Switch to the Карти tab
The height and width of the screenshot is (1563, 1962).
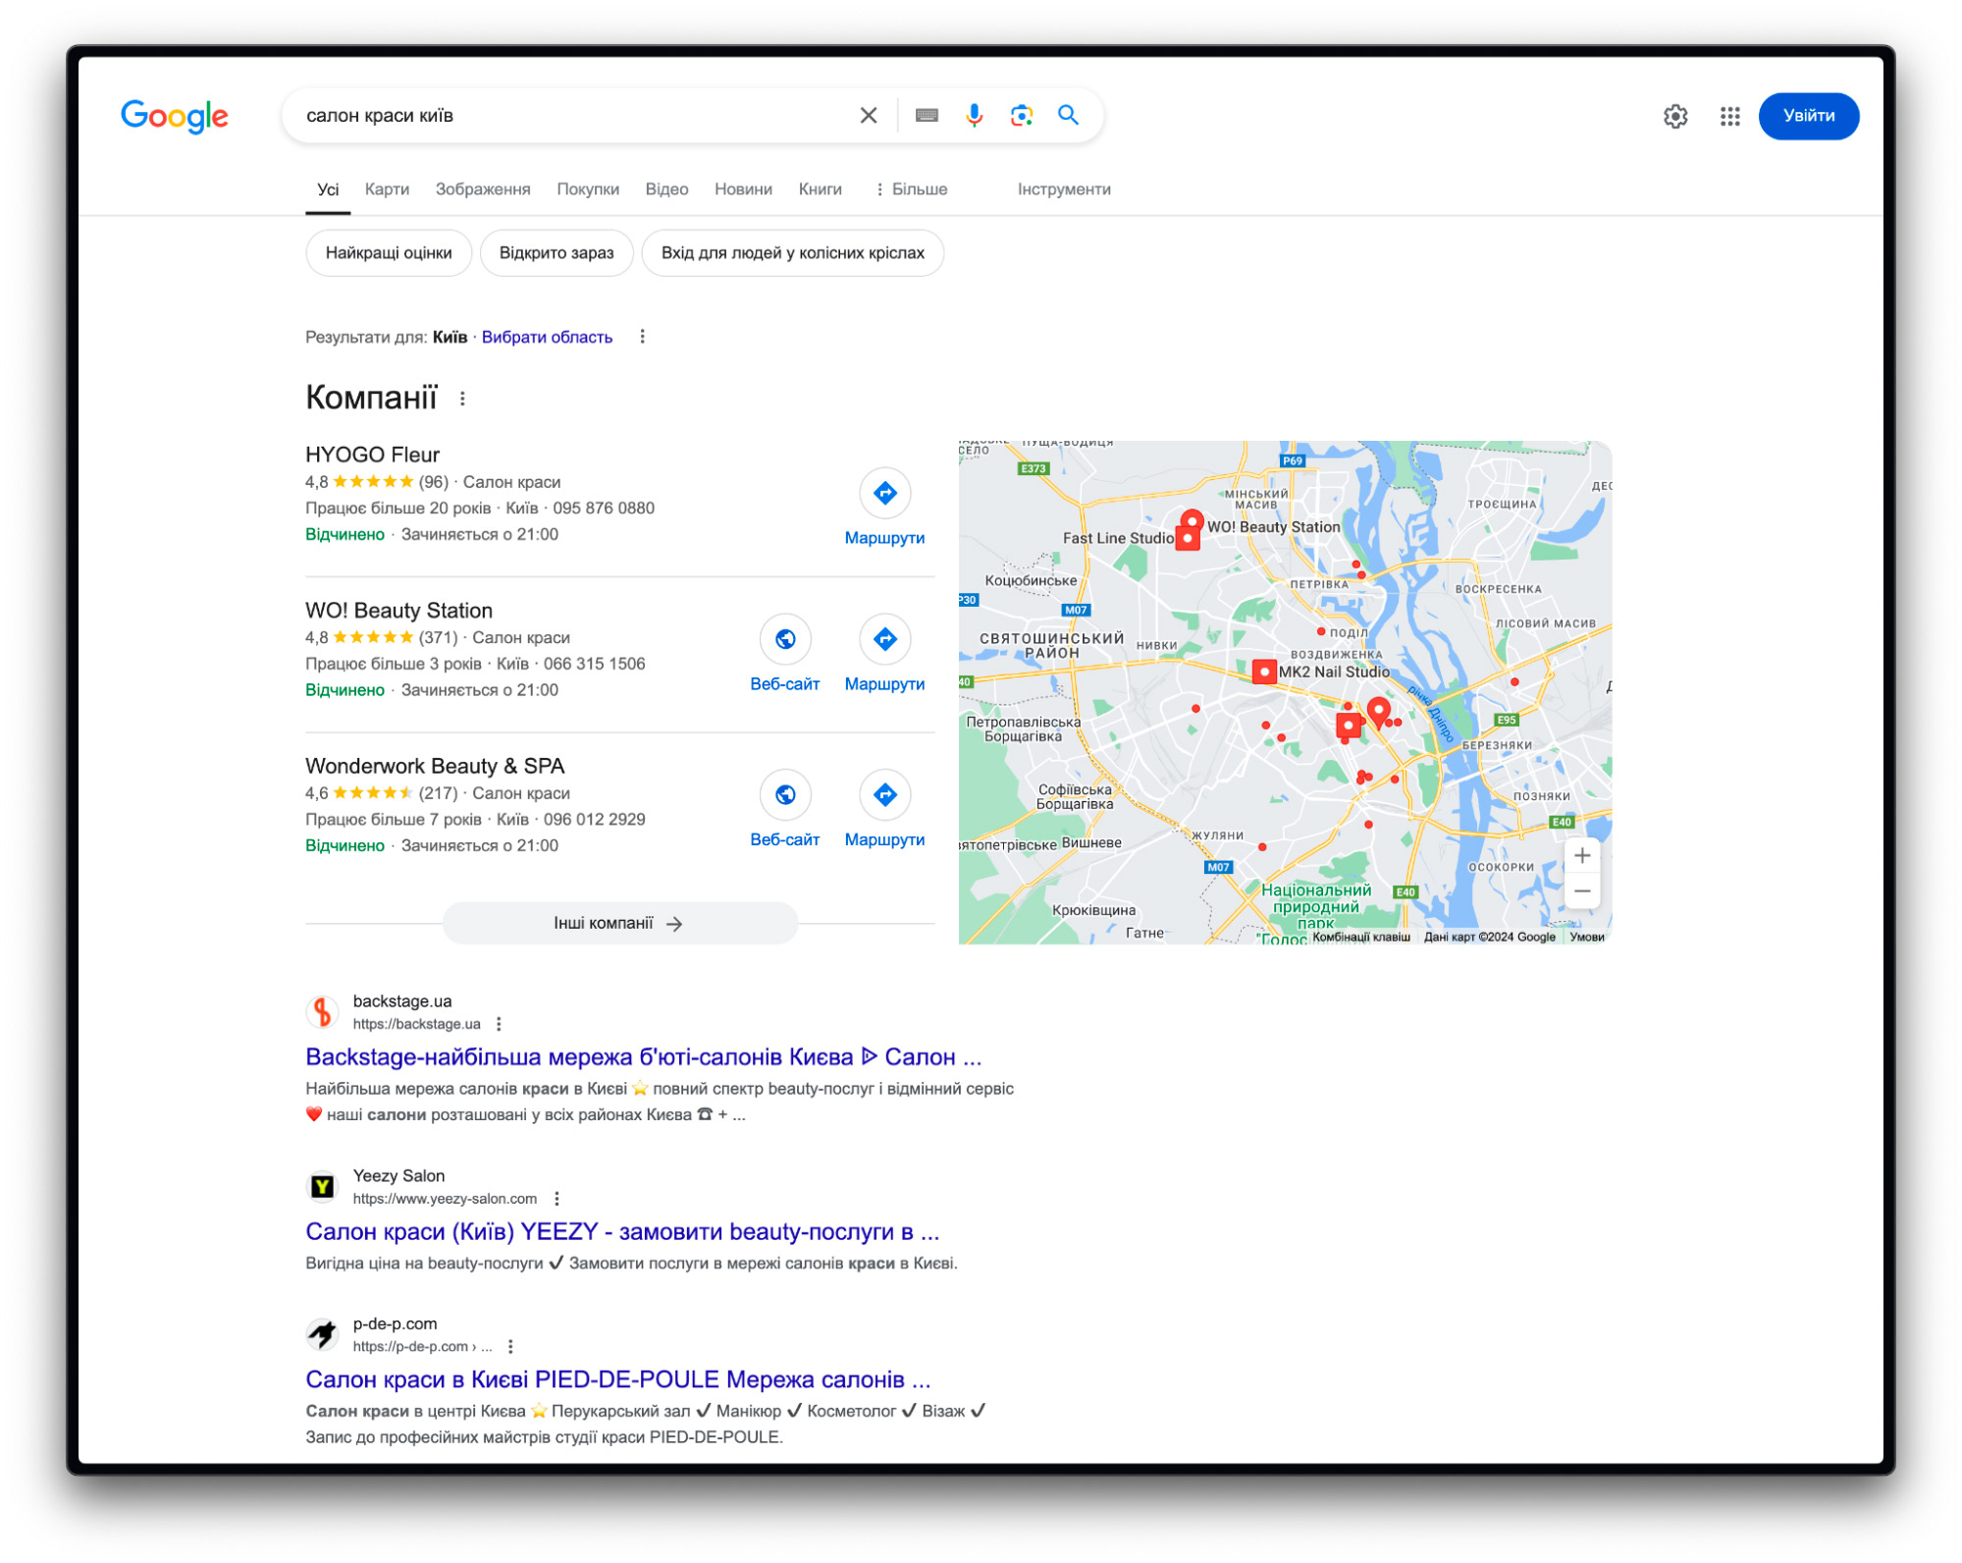(x=387, y=189)
